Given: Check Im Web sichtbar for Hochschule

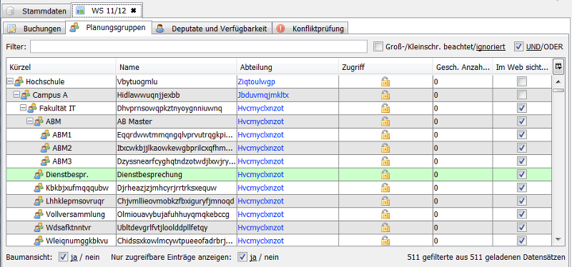Looking at the screenshot, I should [x=522, y=81].
